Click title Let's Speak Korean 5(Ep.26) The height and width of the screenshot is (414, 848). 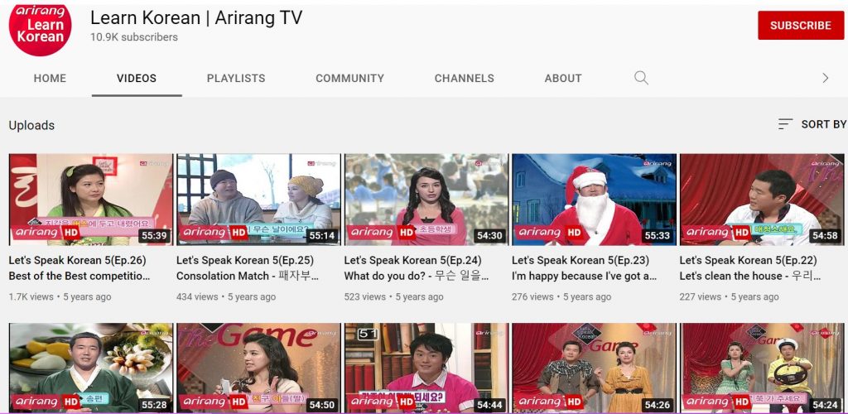click(79, 268)
